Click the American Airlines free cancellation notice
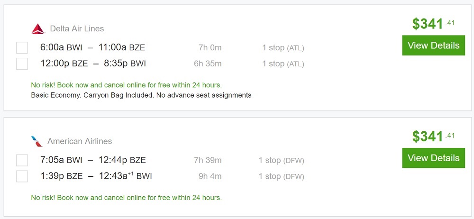The height and width of the screenshot is (219, 474). [126, 198]
